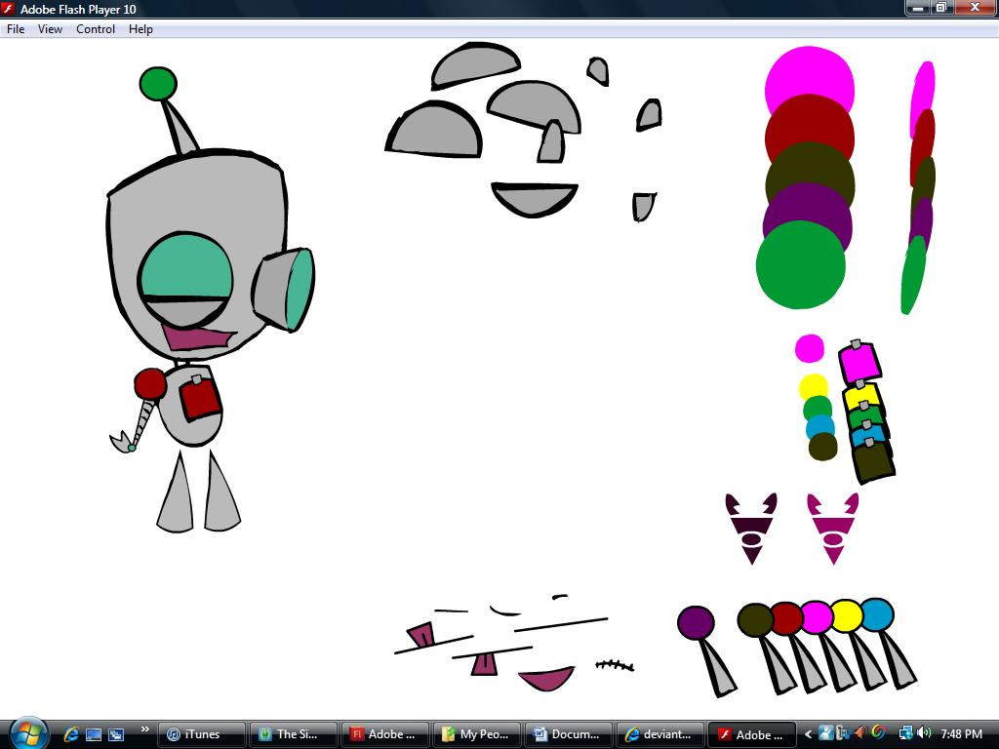Click the robot's red hand ball
The height and width of the screenshot is (749, 999).
pyautogui.click(x=150, y=384)
